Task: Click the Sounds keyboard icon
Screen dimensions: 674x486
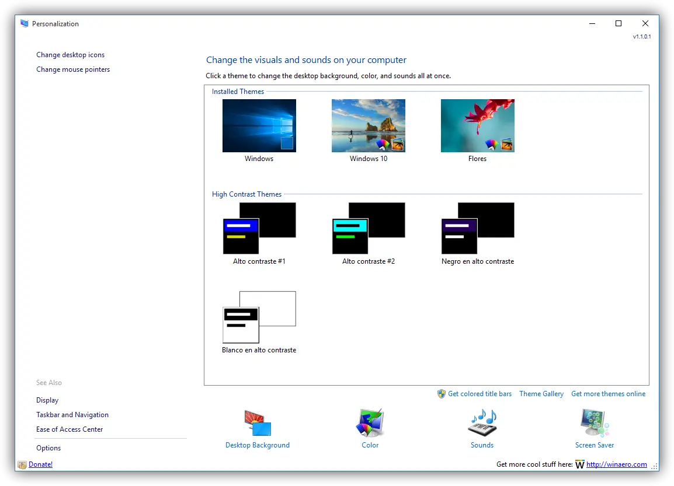Action: pyautogui.click(x=482, y=424)
